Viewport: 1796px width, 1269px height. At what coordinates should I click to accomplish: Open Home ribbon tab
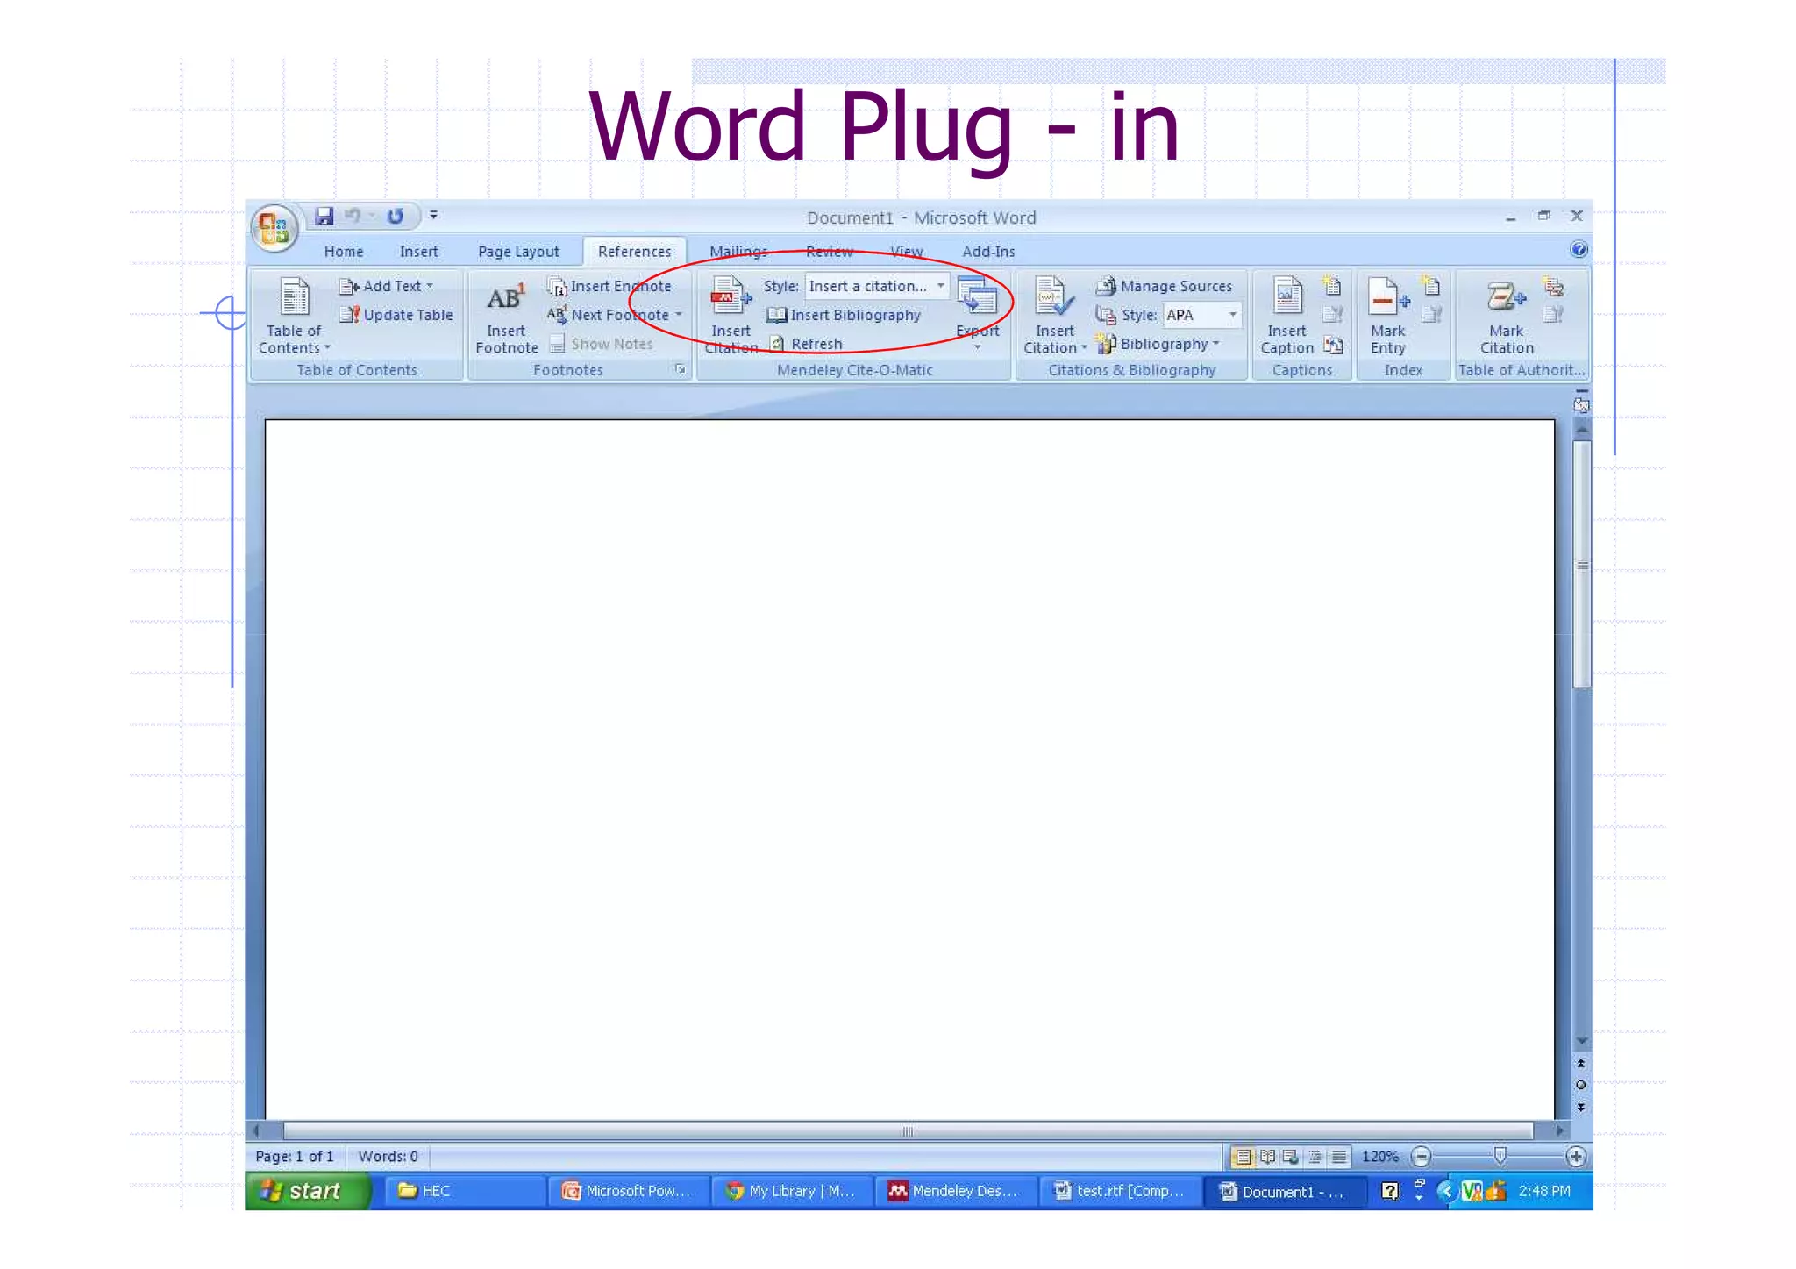(x=343, y=252)
